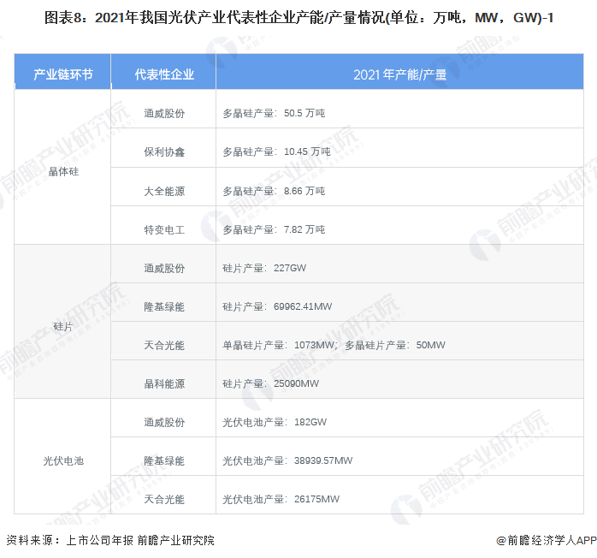Select '多晶硅片产量：50MW' text
Screen dimensions: 597x558
(395, 345)
